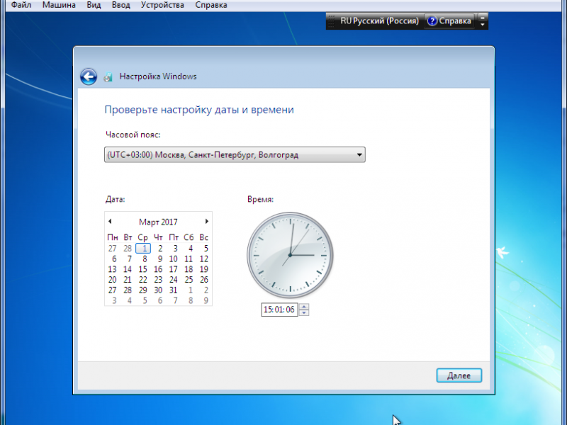The image size is (567, 425).
Task: Click the Март 2017 calendar header
Action: [158, 222]
